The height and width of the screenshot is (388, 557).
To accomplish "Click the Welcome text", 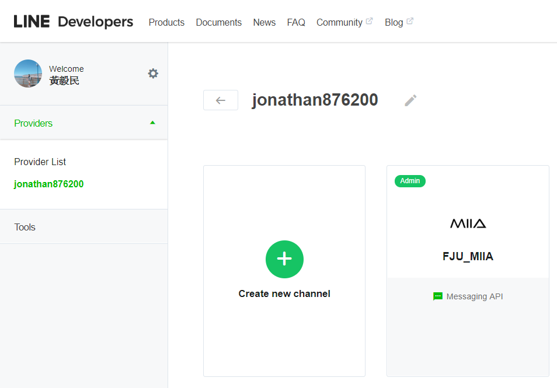I will point(67,69).
